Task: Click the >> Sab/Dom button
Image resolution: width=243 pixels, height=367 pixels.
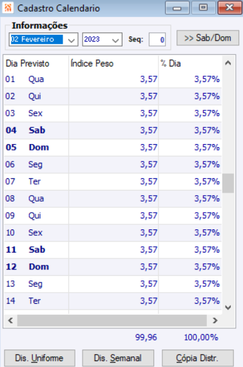Action: click(208, 37)
